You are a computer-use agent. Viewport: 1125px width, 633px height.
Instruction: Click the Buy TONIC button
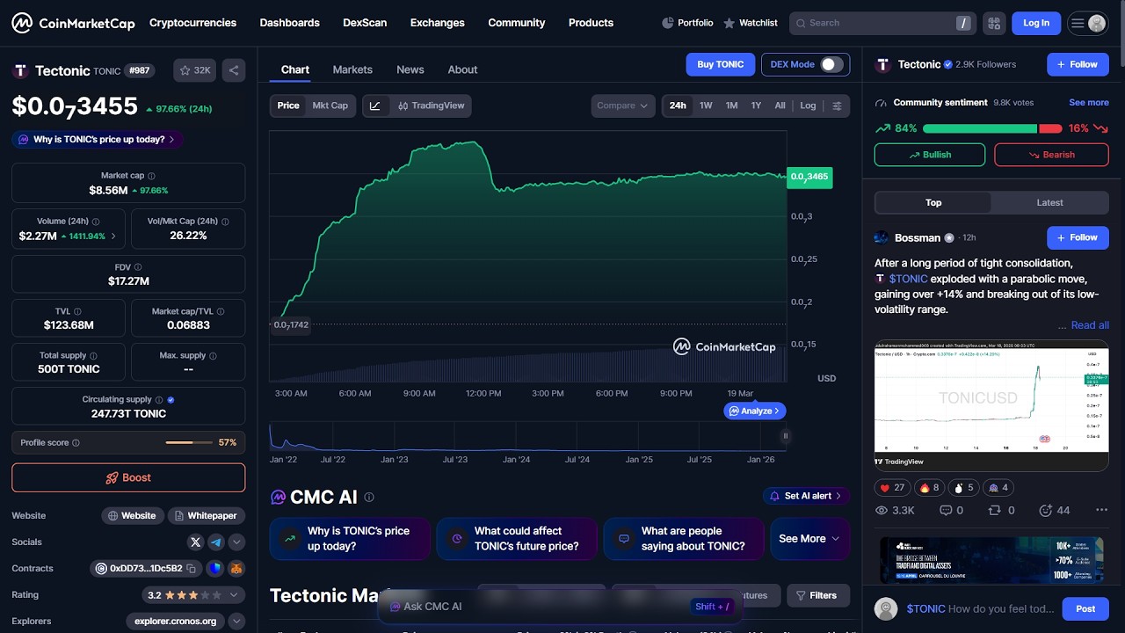(x=721, y=64)
